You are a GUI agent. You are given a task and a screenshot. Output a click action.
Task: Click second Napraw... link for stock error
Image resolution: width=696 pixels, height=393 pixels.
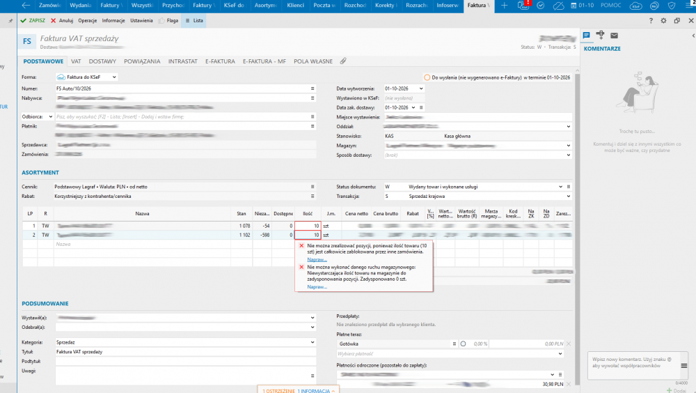tap(317, 287)
